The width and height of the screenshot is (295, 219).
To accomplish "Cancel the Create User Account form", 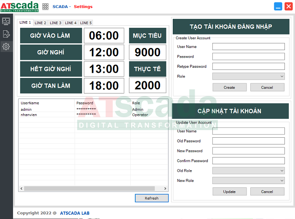I will (x=267, y=87).
